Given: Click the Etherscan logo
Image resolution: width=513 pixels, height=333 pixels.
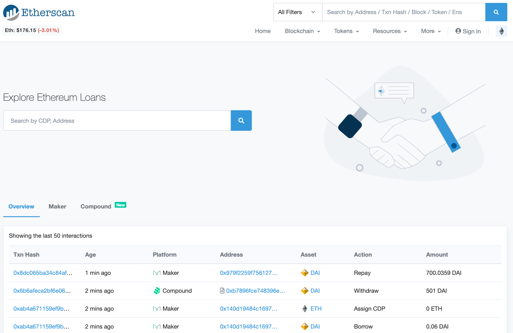Looking at the screenshot, I should 39,13.
